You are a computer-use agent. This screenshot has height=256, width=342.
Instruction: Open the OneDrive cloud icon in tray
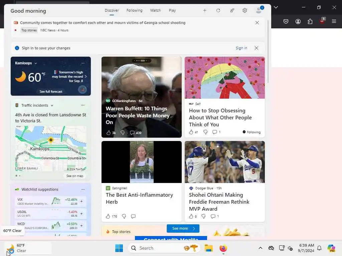pos(271,248)
